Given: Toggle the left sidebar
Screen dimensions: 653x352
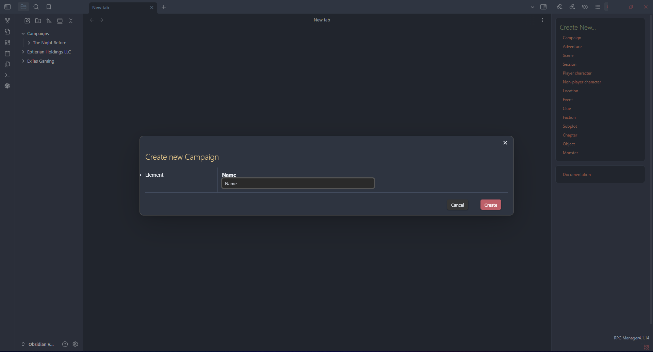Looking at the screenshot, I should [7, 7].
